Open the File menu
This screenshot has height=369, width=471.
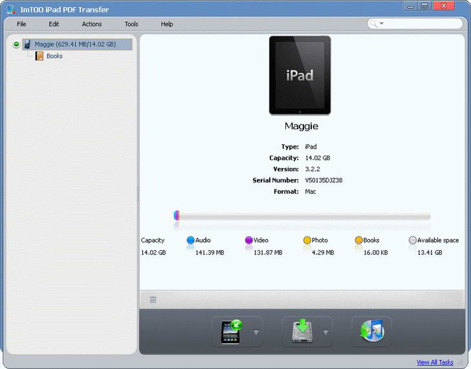click(x=21, y=24)
